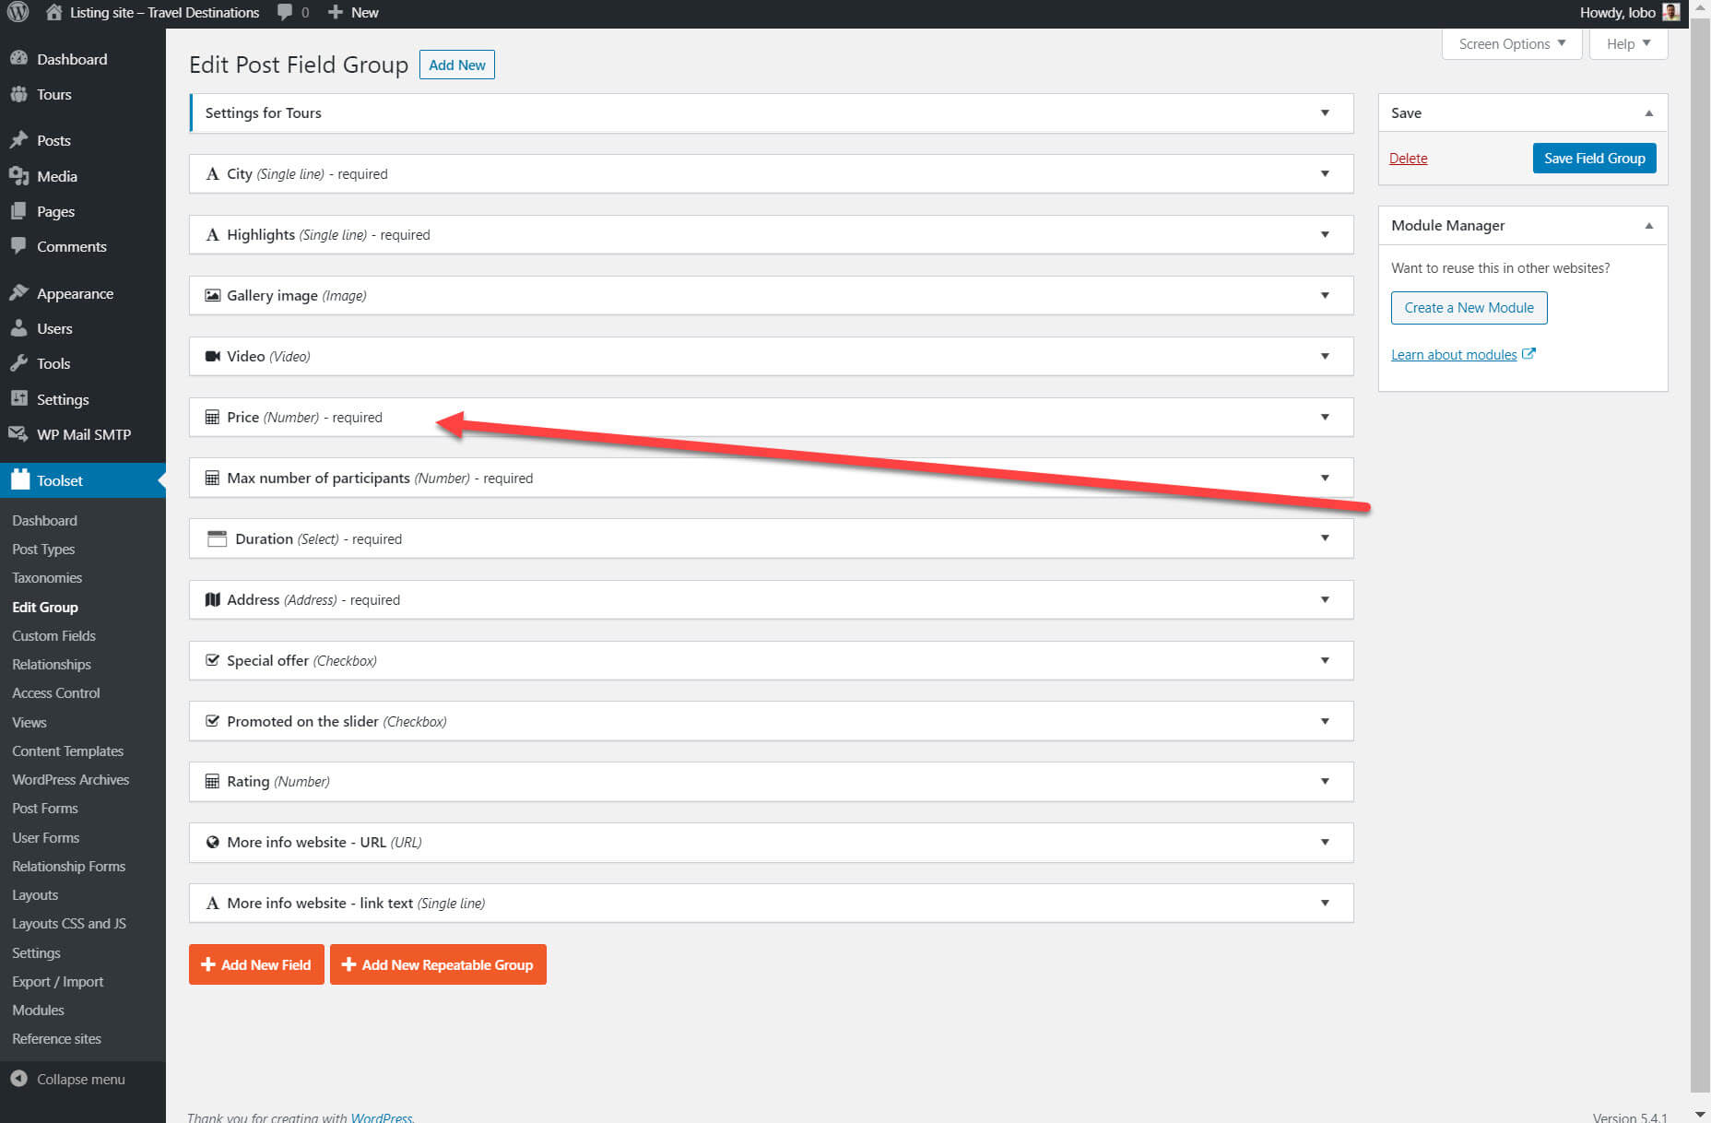This screenshot has height=1123, width=1711.
Task: Click the Comments icon in sidebar
Action: (18, 246)
